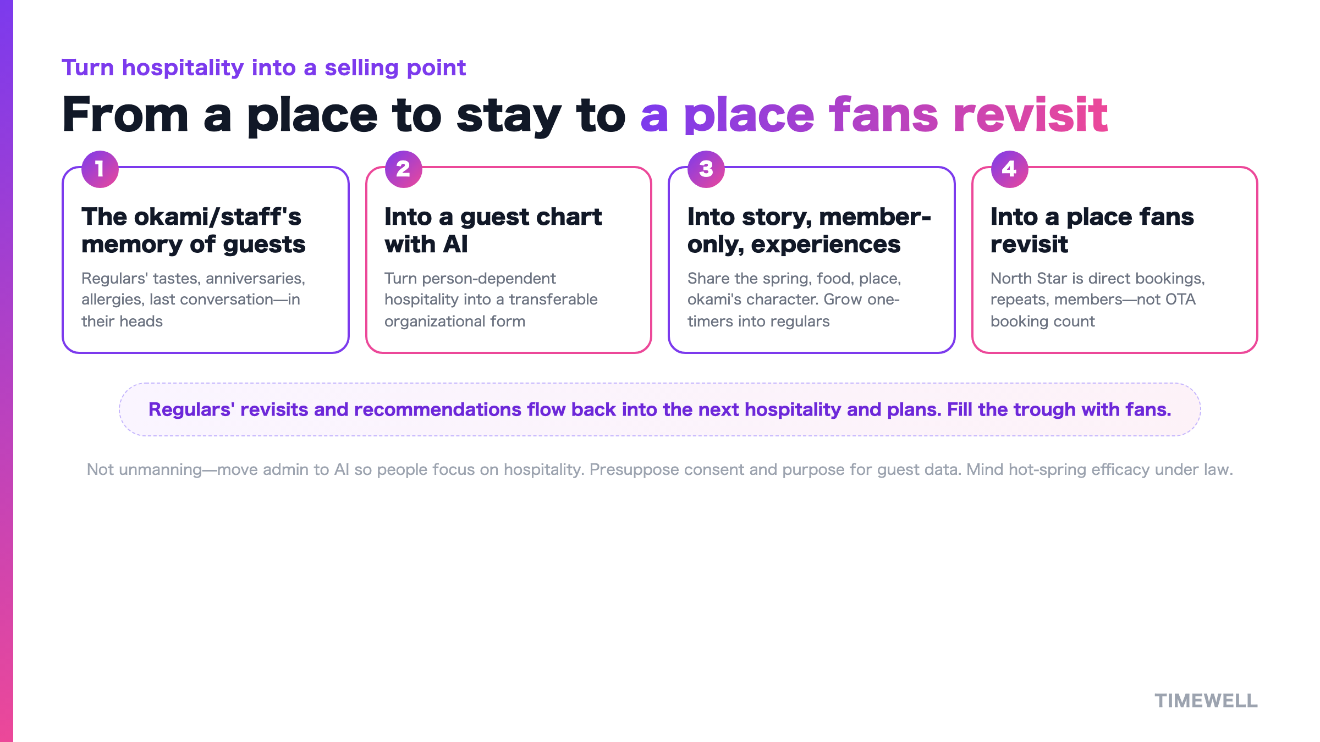Click the number 2 circle badge
Viewport: 1320px width, 742px height.
(403, 169)
